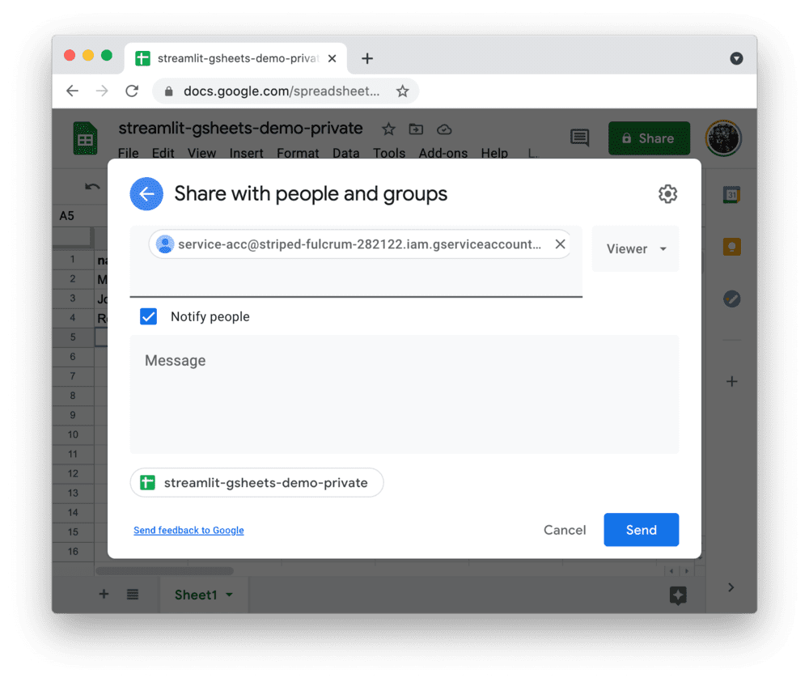Viewport: 809px width, 682px height.
Task: Open Google Keep in the side panel
Action: pos(731,248)
